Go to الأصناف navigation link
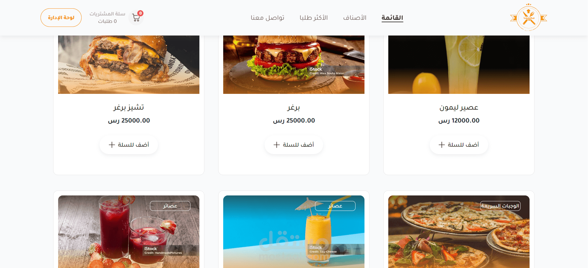The width and height of the screenshot is (588, 268). tap(355, 18)
